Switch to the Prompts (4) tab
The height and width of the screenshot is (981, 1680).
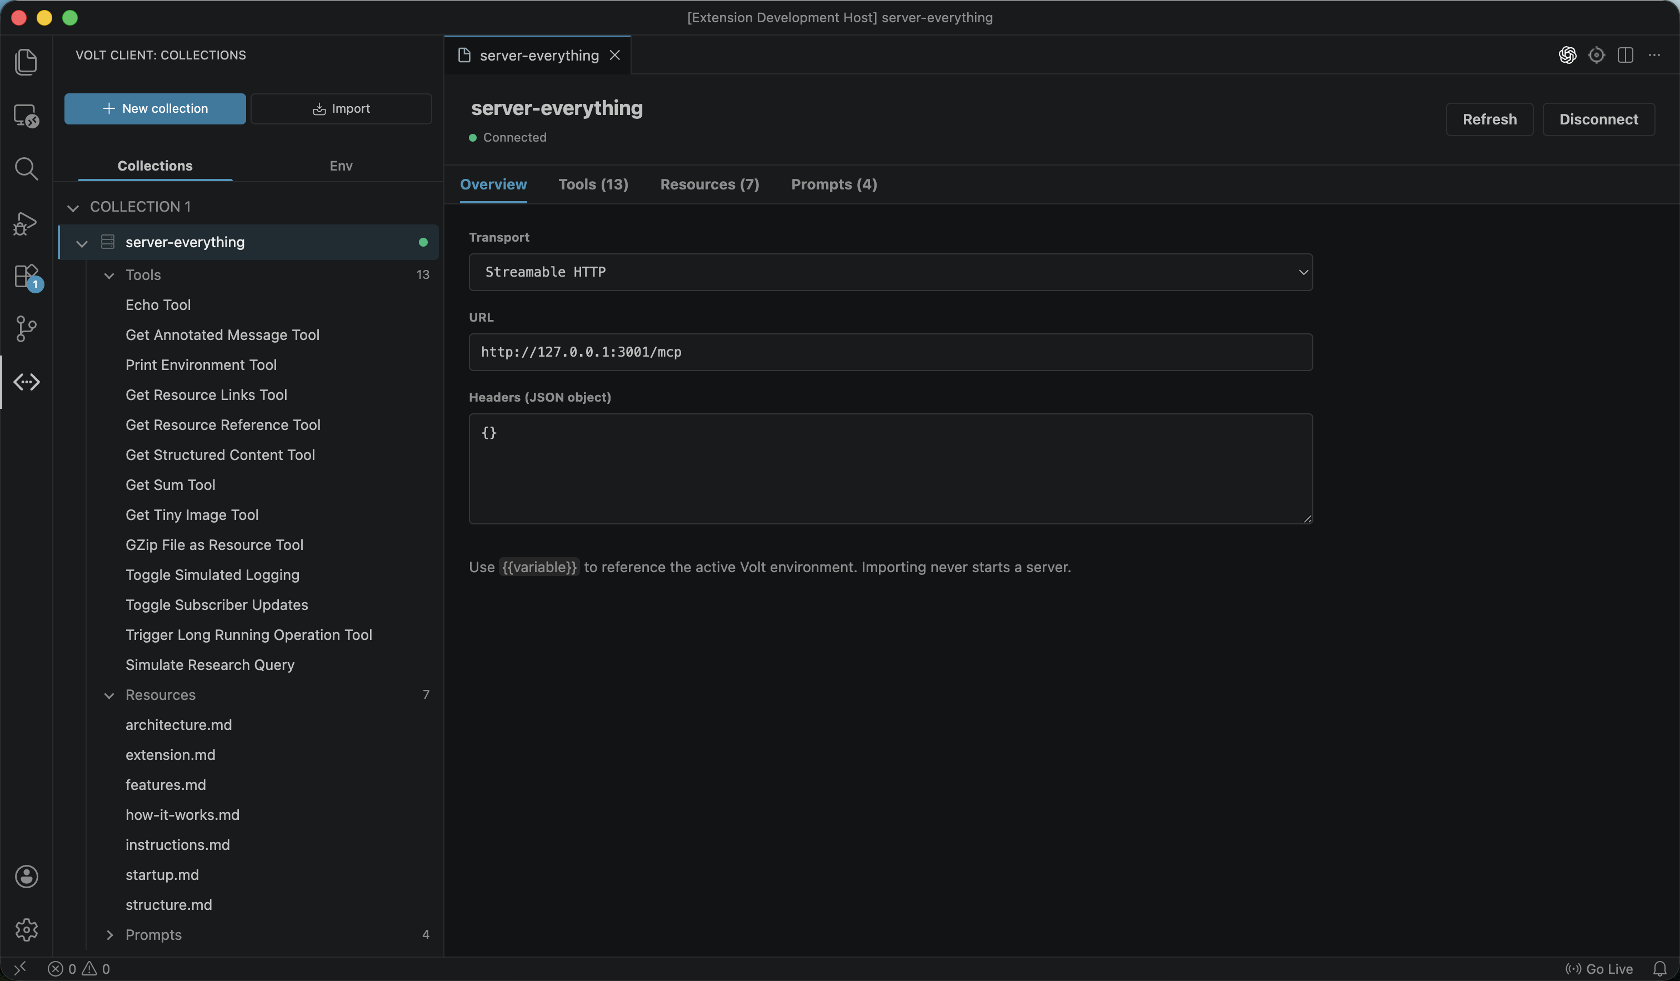pos(834,184)
